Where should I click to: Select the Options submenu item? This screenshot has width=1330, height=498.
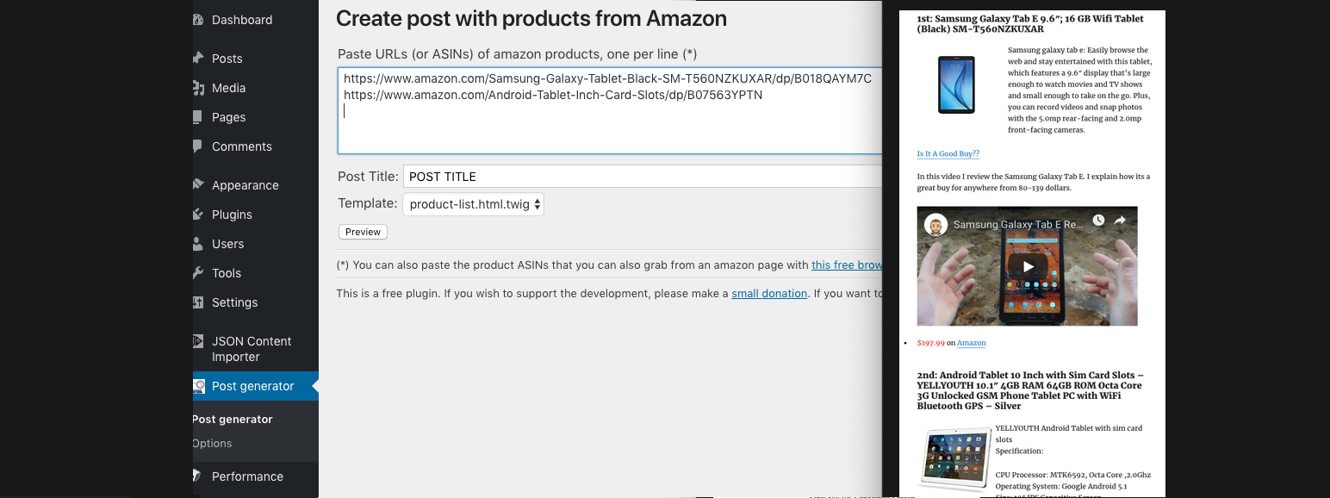coord(213,444)
